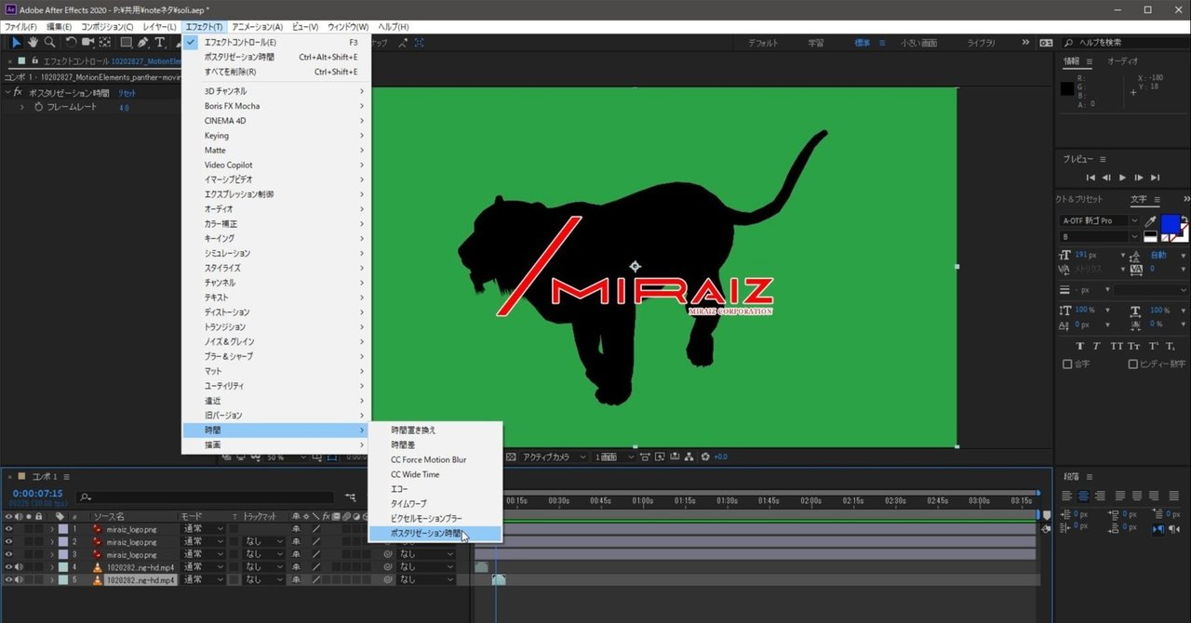
Task: Select the Rotation tool
Action: (x=71, y=43)
